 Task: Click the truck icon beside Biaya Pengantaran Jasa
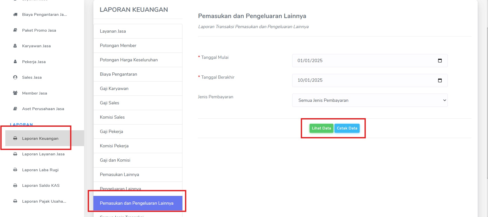coord(15,15)
